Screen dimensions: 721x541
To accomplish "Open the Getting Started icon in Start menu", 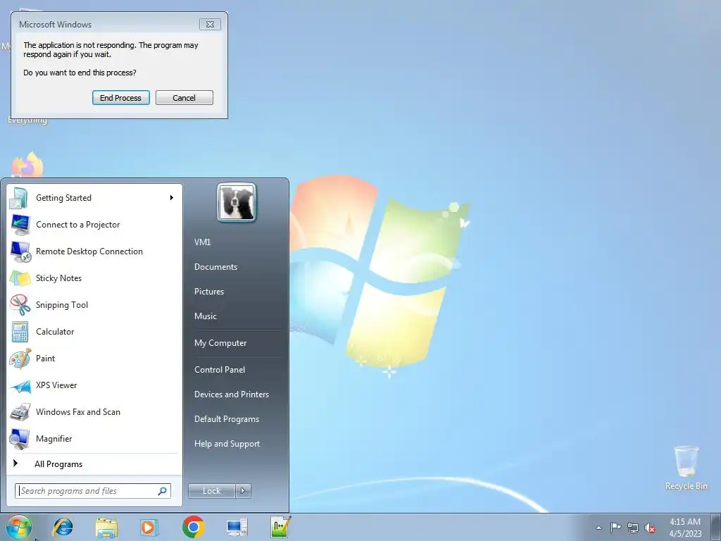I will [20, 198].
